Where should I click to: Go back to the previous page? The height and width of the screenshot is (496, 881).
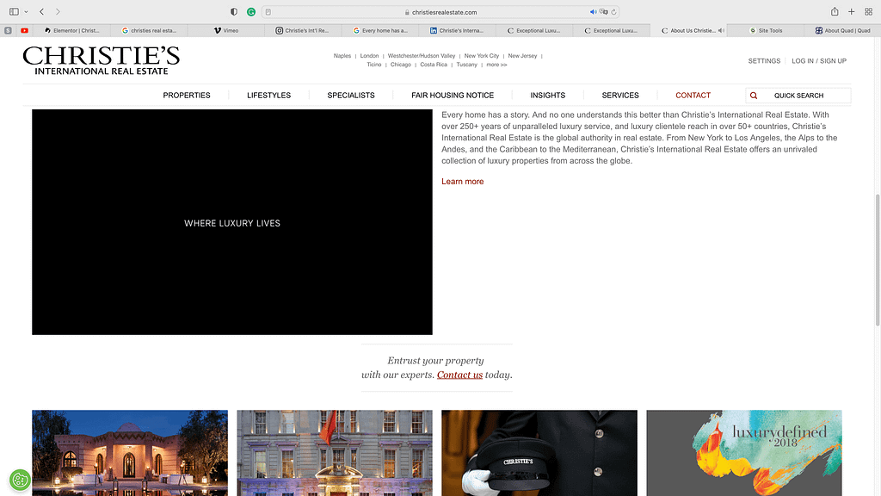pyautogui.click(x=41, y=12)
